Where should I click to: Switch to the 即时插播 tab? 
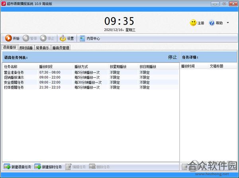[x=26, y=48]
